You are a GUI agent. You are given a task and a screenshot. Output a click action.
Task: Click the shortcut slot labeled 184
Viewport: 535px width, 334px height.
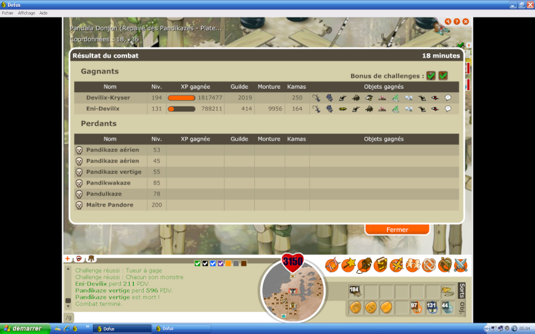coord(355,291)
